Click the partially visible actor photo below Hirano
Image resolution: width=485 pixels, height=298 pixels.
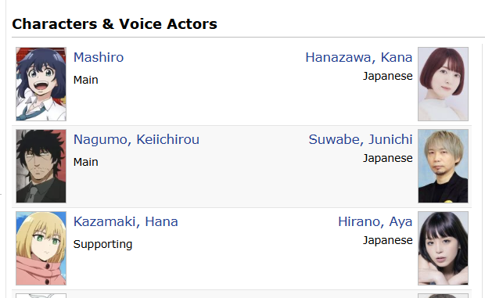[x=443, y=296]
